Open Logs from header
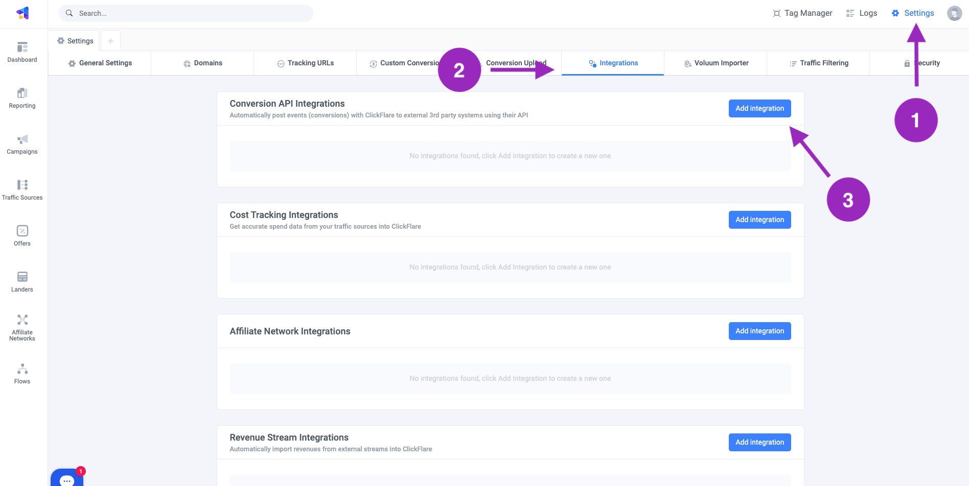The width and height of the screenshot is (969, 486). pos(862,13)
